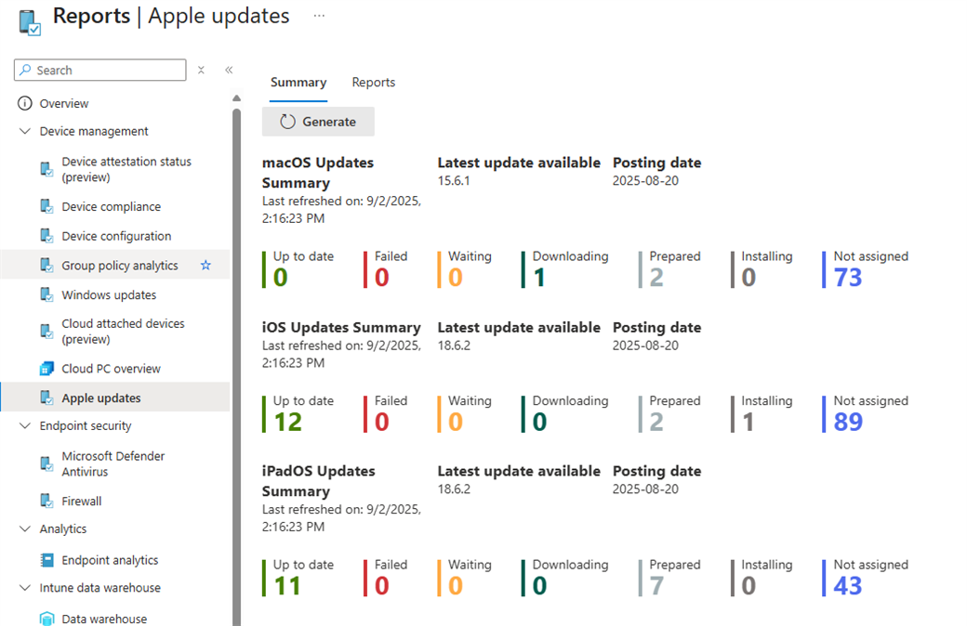967x626 pixels.
Task: Click macOS latest update version 15.6.1
Action: point(454,180)
